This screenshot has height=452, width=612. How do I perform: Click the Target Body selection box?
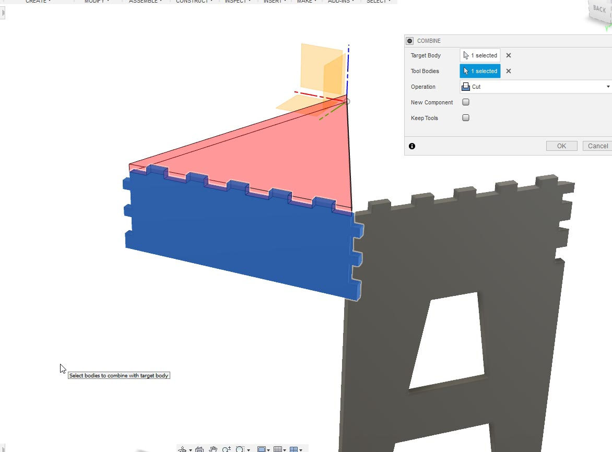480,55
